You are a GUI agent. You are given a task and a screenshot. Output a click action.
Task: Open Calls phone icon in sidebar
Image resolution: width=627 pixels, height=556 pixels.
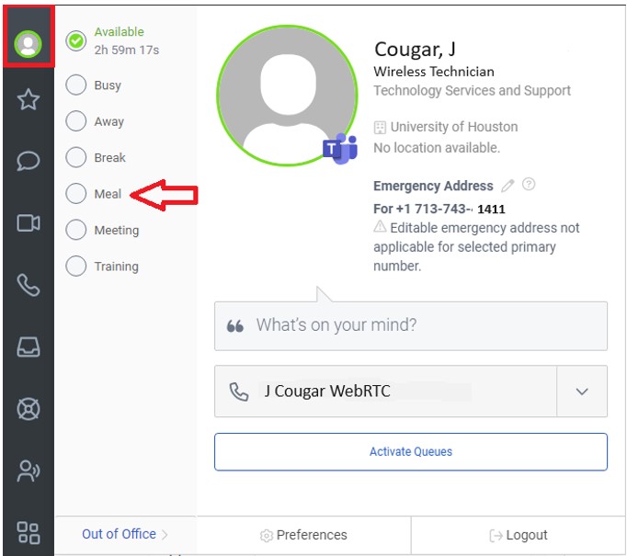pos(28,285)
